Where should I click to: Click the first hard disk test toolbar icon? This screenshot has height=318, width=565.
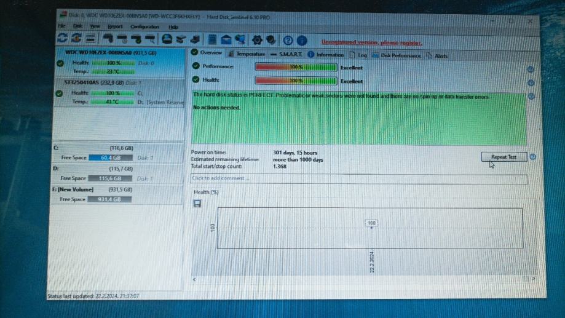(108, 39)
